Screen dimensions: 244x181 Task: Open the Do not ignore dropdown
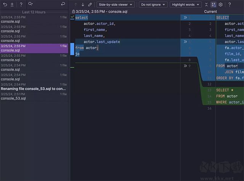coord(153,5)
